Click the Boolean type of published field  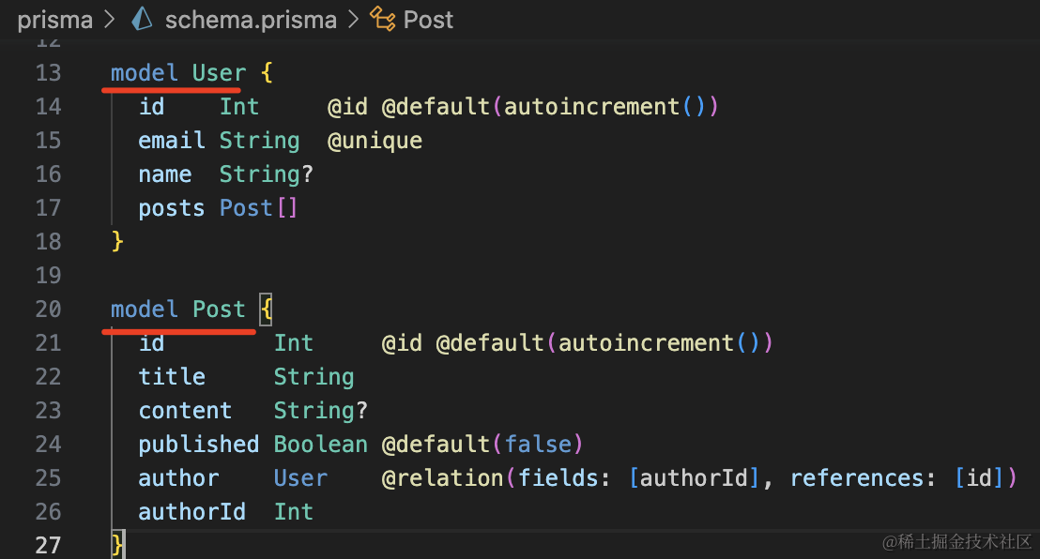pyautogui.click(x=320, y=445)
